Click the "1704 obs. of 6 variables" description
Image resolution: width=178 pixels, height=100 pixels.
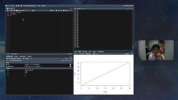click(33, 66)
